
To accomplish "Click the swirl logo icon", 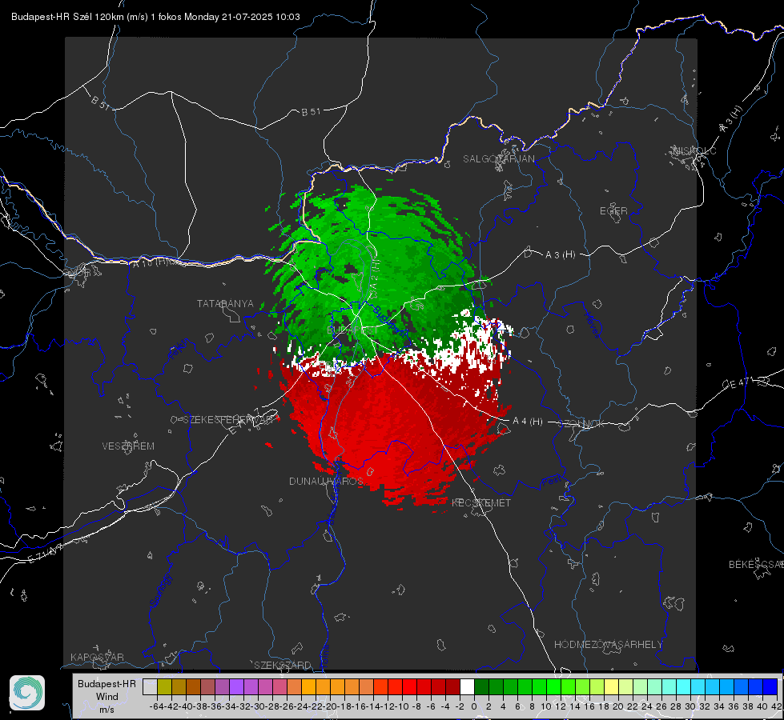I will click(x=27, y=693).
